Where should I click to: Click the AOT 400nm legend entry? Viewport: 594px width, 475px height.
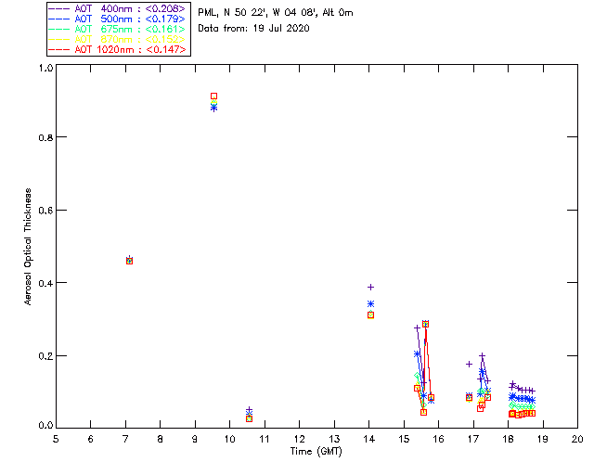[117, 8]
